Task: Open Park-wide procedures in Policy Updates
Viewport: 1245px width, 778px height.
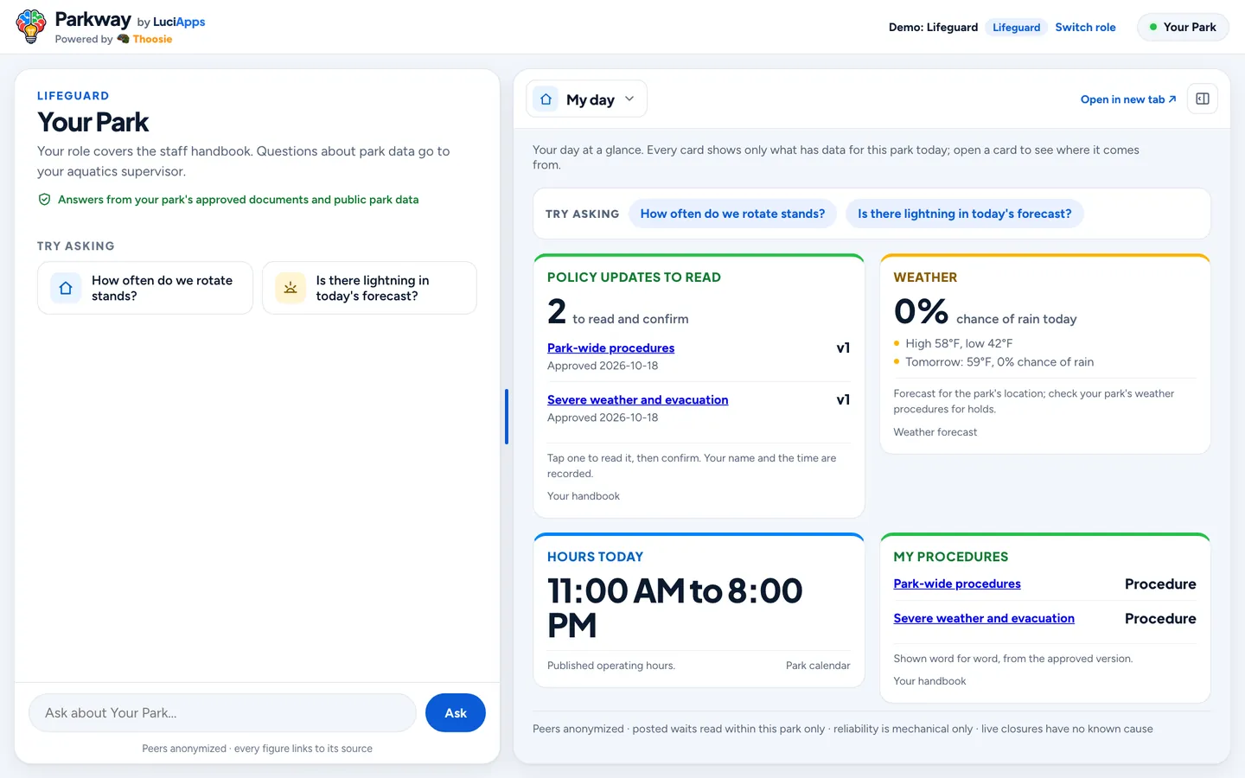Action: pos(610,348)
